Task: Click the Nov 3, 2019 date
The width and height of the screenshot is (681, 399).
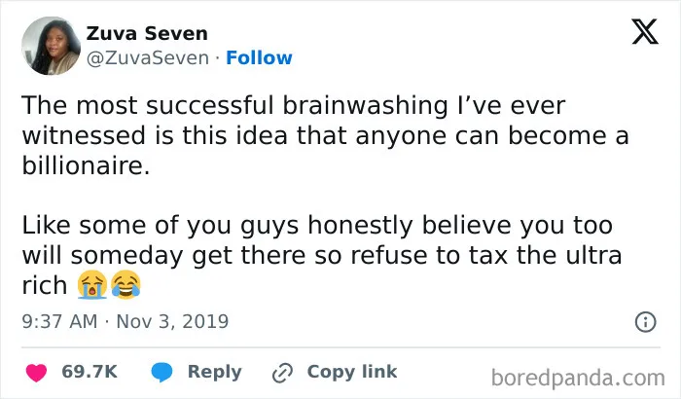Action: tap(172, 322)
